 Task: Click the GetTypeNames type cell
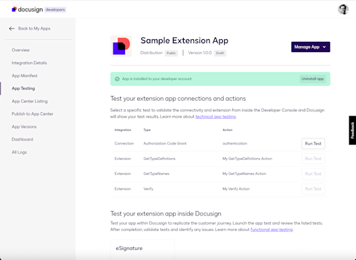(156, 174)
